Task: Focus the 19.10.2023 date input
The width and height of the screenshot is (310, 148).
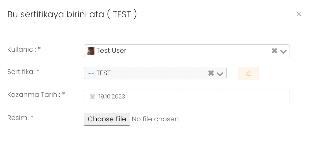Action: tap(188, 96)
